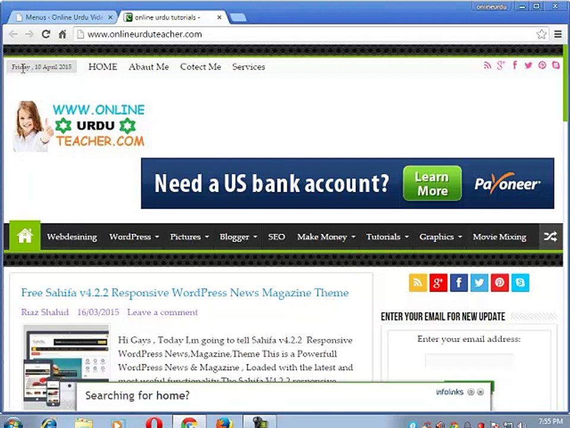Open the red Pinterest sidebar button
Screen dimensions: 570x428
tap(500, 283)
